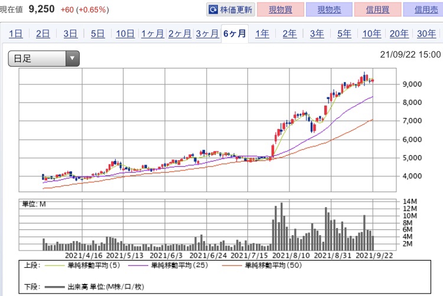
Task: Open the 現物売 spot sell link
Action: 329,10
